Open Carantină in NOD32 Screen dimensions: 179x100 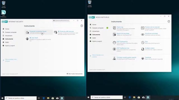(148, 57)
